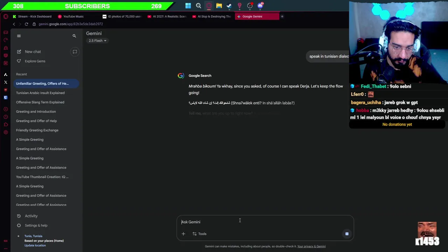Viewport: 448px width, 252px height.
Task: Click the Ask Gemini prompt field
Action: coord(265,222)
